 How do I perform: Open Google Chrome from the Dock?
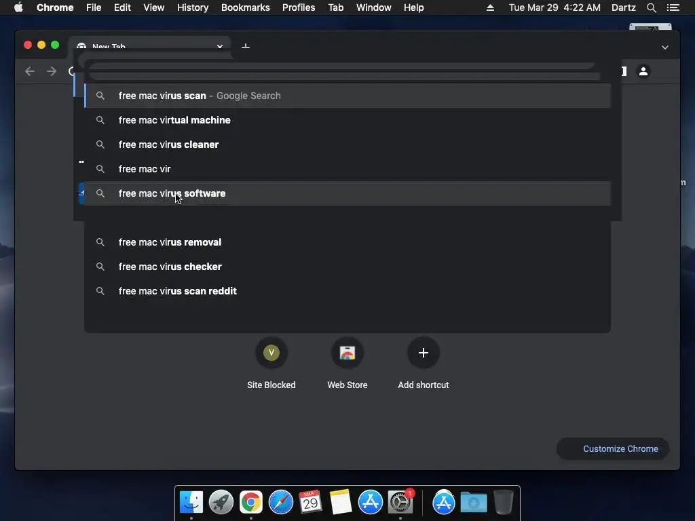[251, 502]
